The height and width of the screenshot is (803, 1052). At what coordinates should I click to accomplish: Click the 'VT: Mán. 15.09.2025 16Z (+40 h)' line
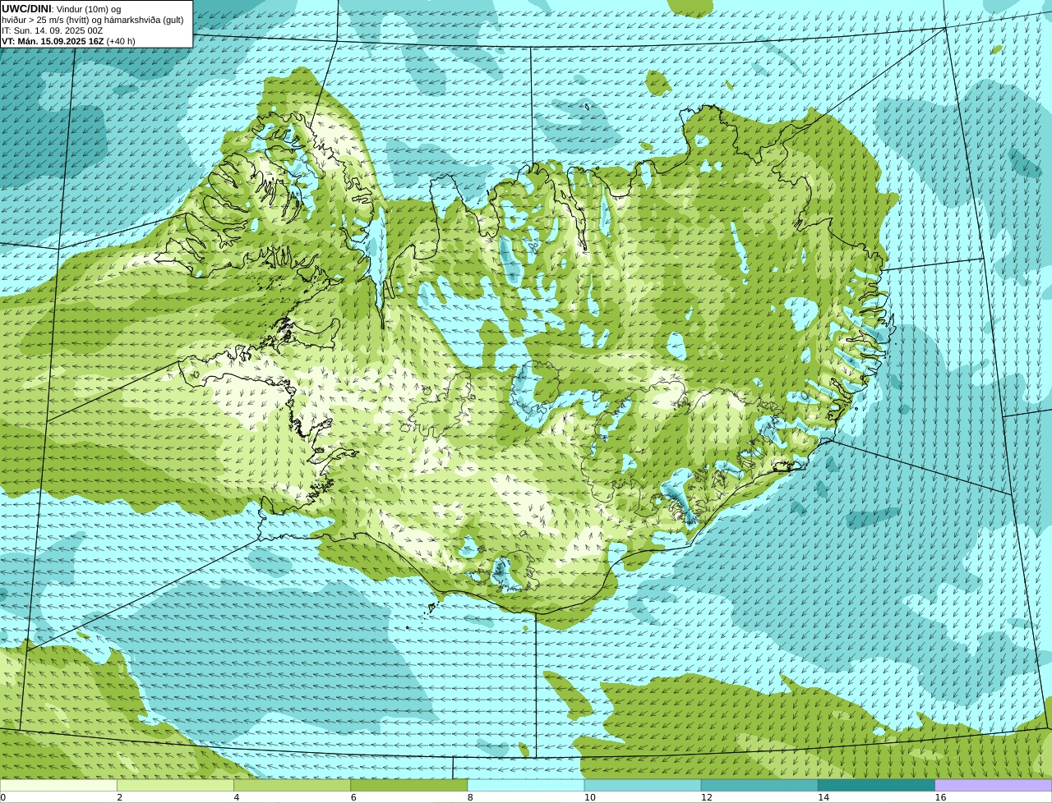click(69, 41)
